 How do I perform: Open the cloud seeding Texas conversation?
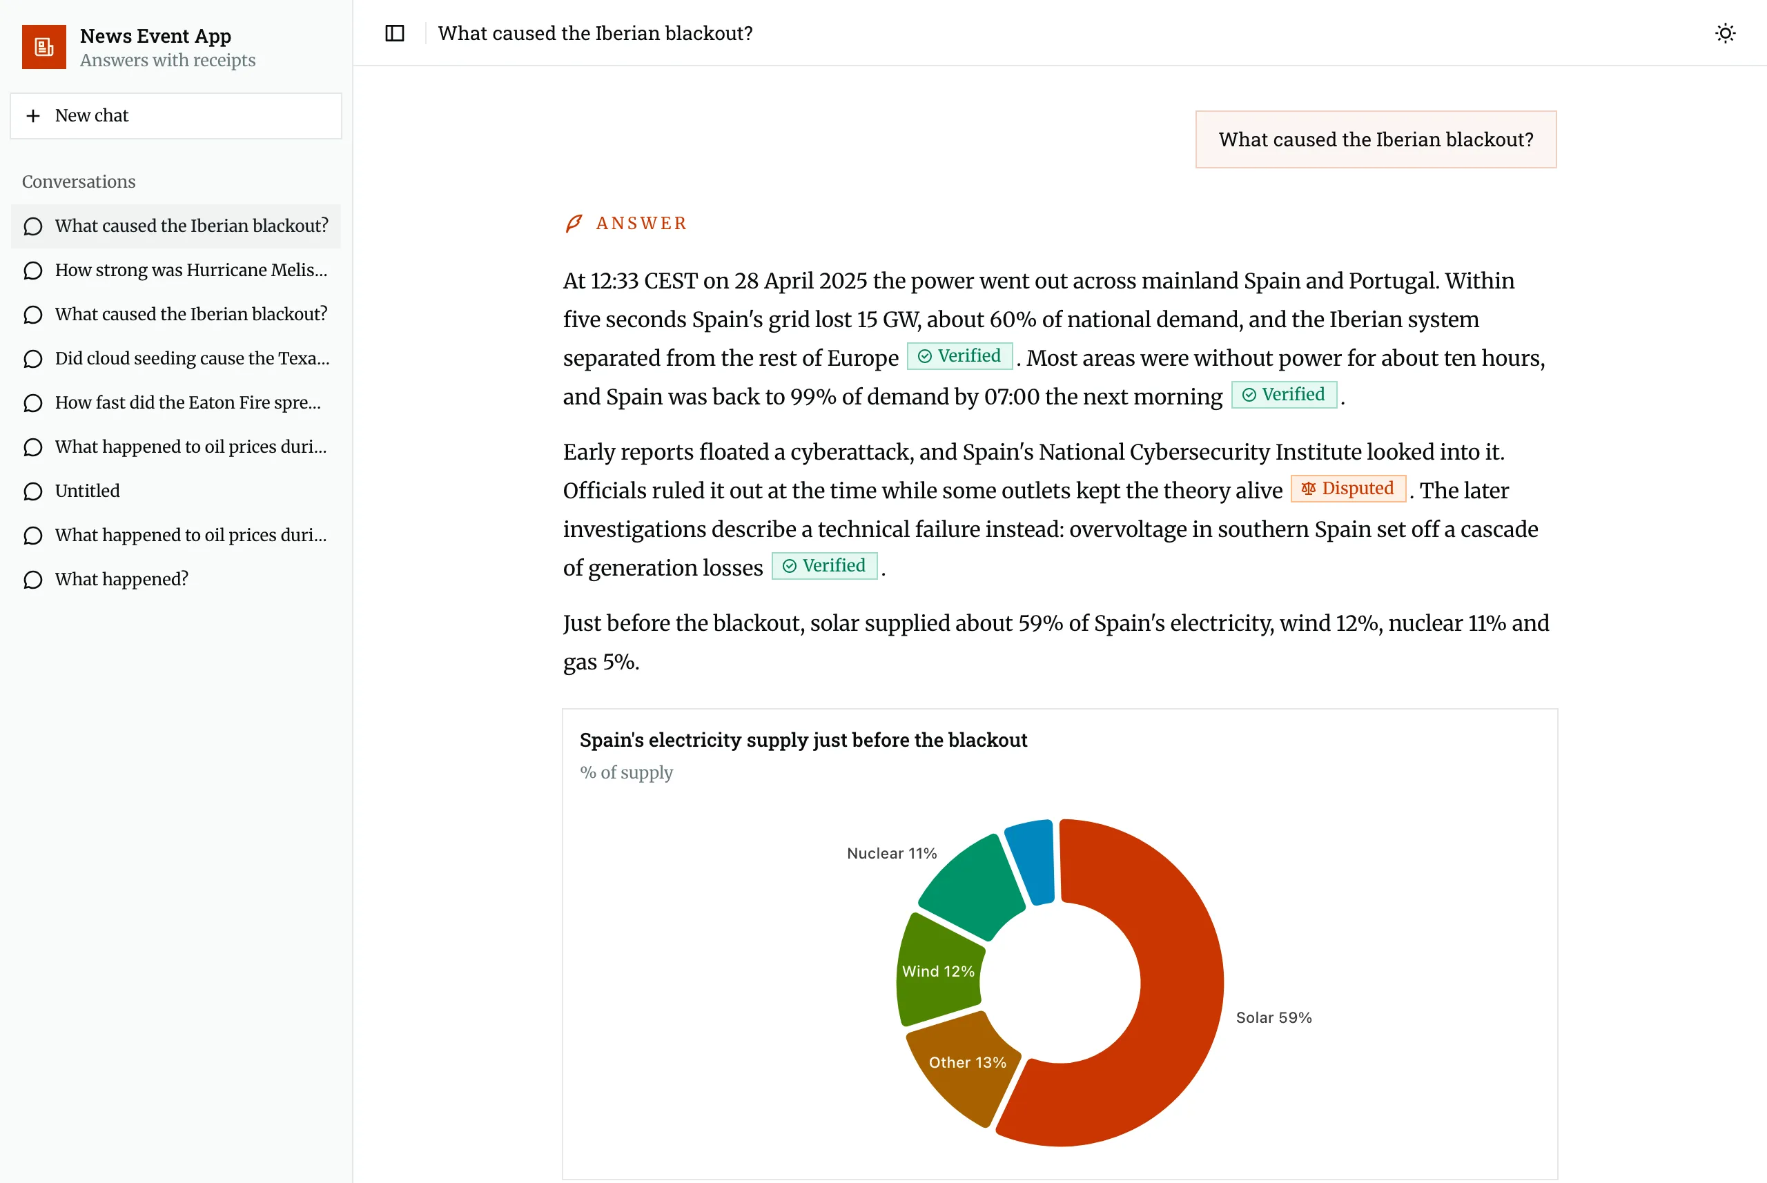[x=176, y=358]
